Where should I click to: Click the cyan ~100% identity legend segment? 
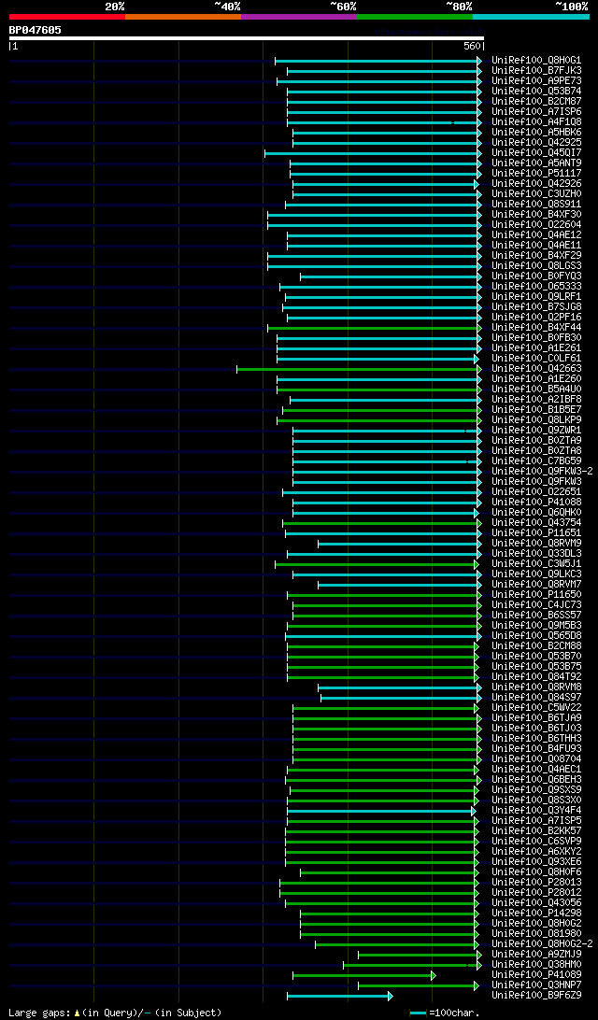pos(531,16)
